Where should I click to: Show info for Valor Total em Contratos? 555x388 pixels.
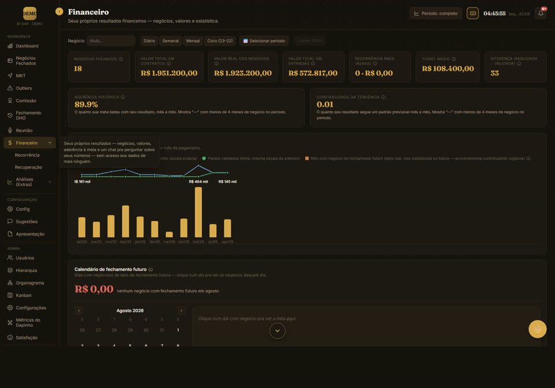(x=169, y=64)
